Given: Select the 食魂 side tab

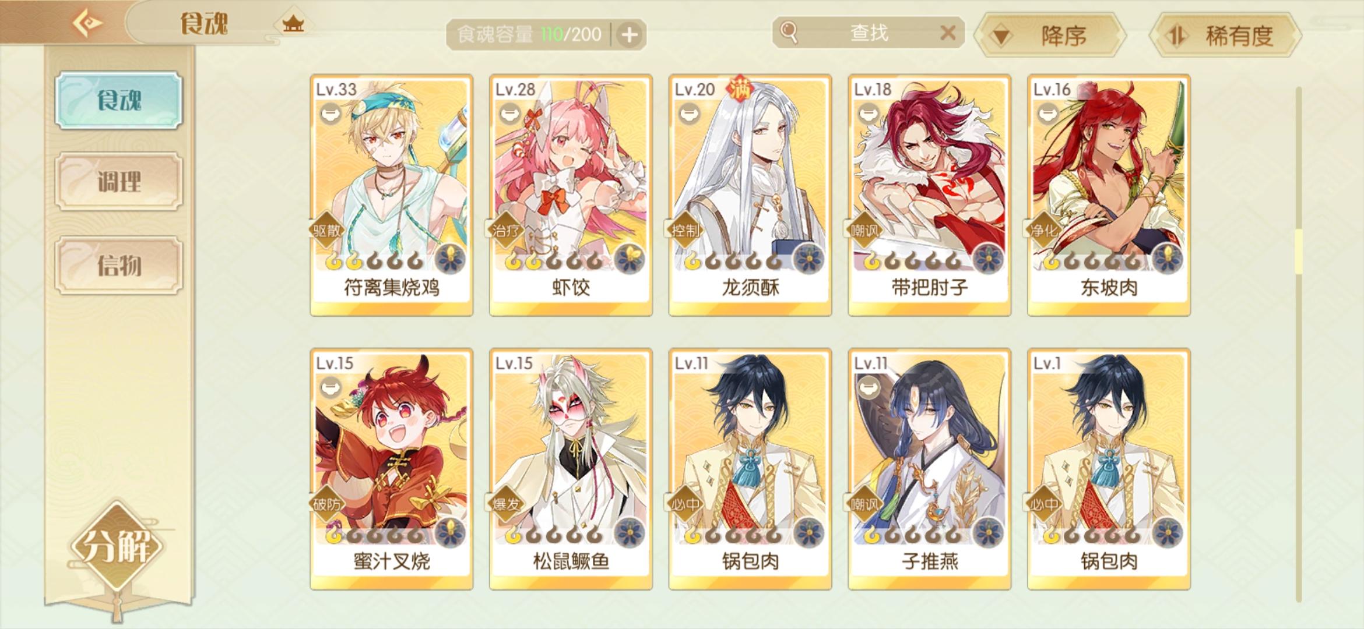Looking at the screenshot, I should coord(119,100).
